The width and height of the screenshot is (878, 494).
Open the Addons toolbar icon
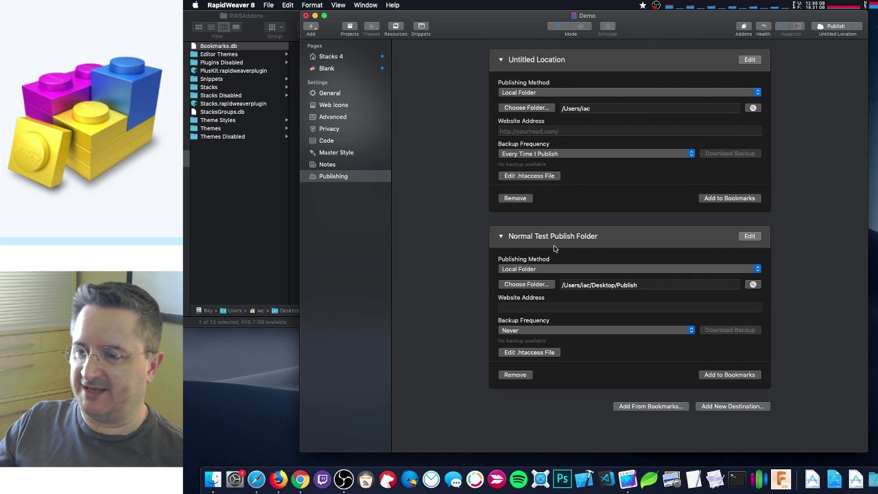pyautogui.click(x=744, y=27)
